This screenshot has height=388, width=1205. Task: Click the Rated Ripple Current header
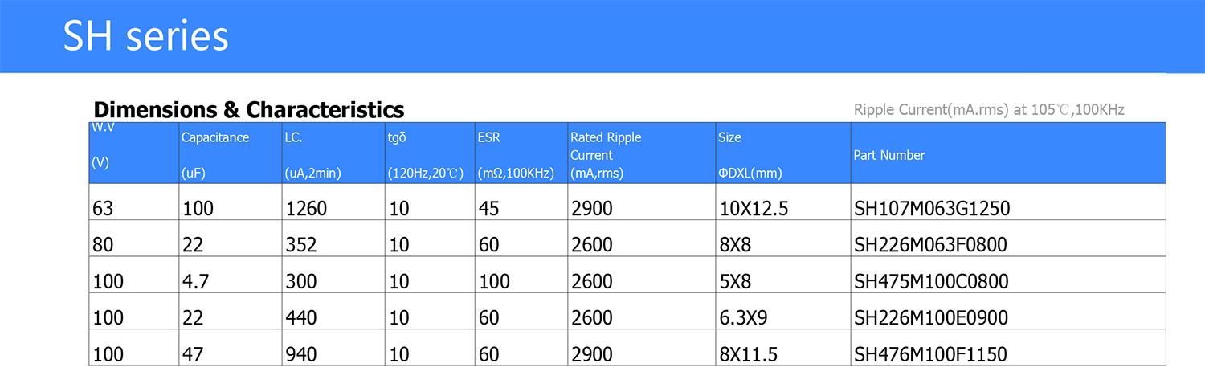tap(606, 146)
